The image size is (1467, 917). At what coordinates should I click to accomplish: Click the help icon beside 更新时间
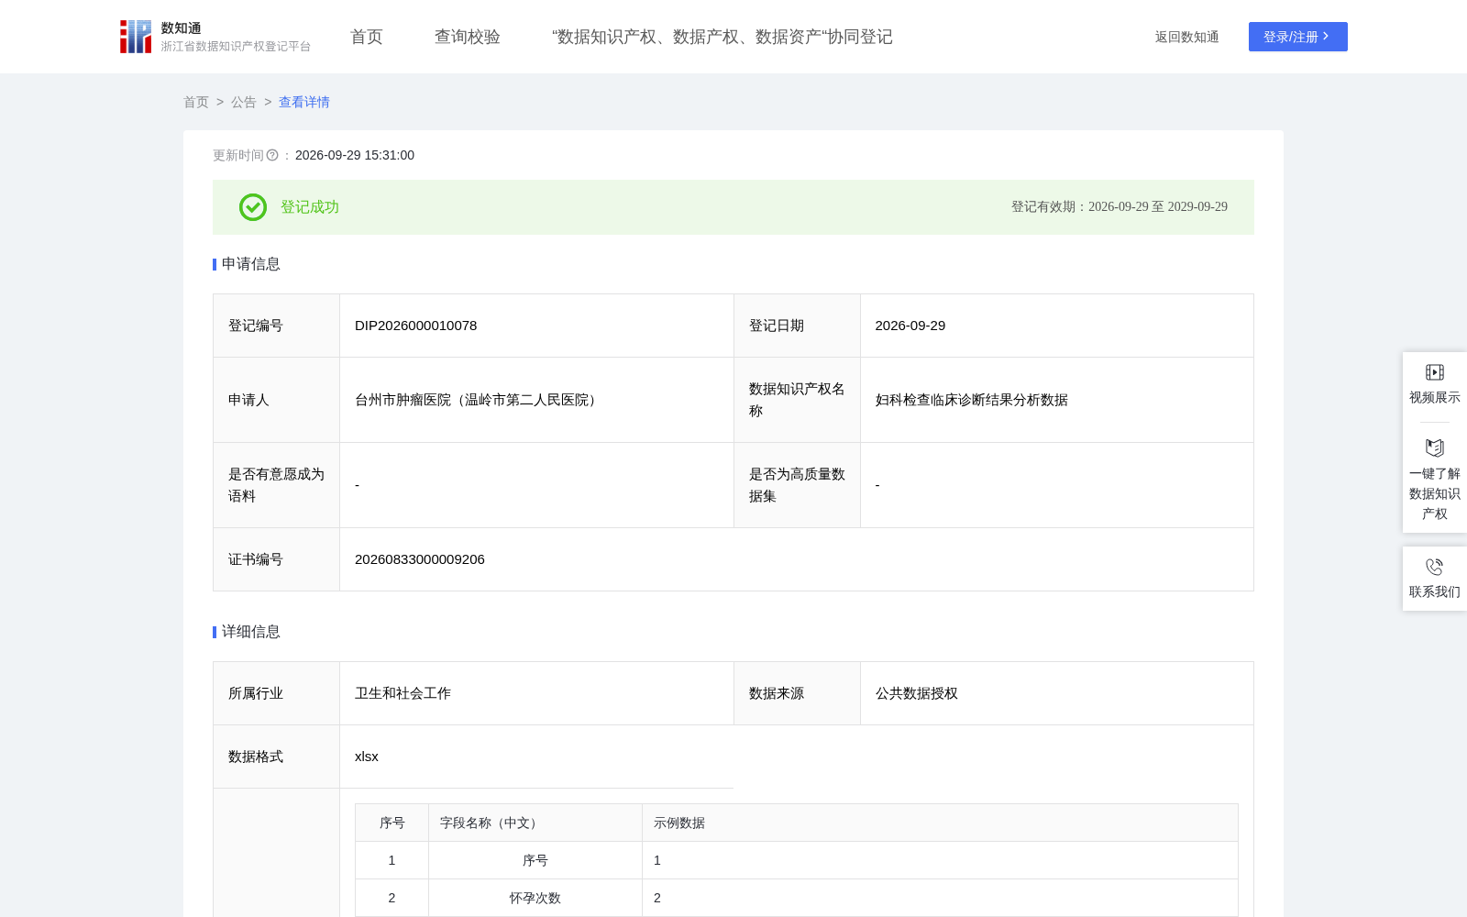pyautogui.click(x=272, y=156)
